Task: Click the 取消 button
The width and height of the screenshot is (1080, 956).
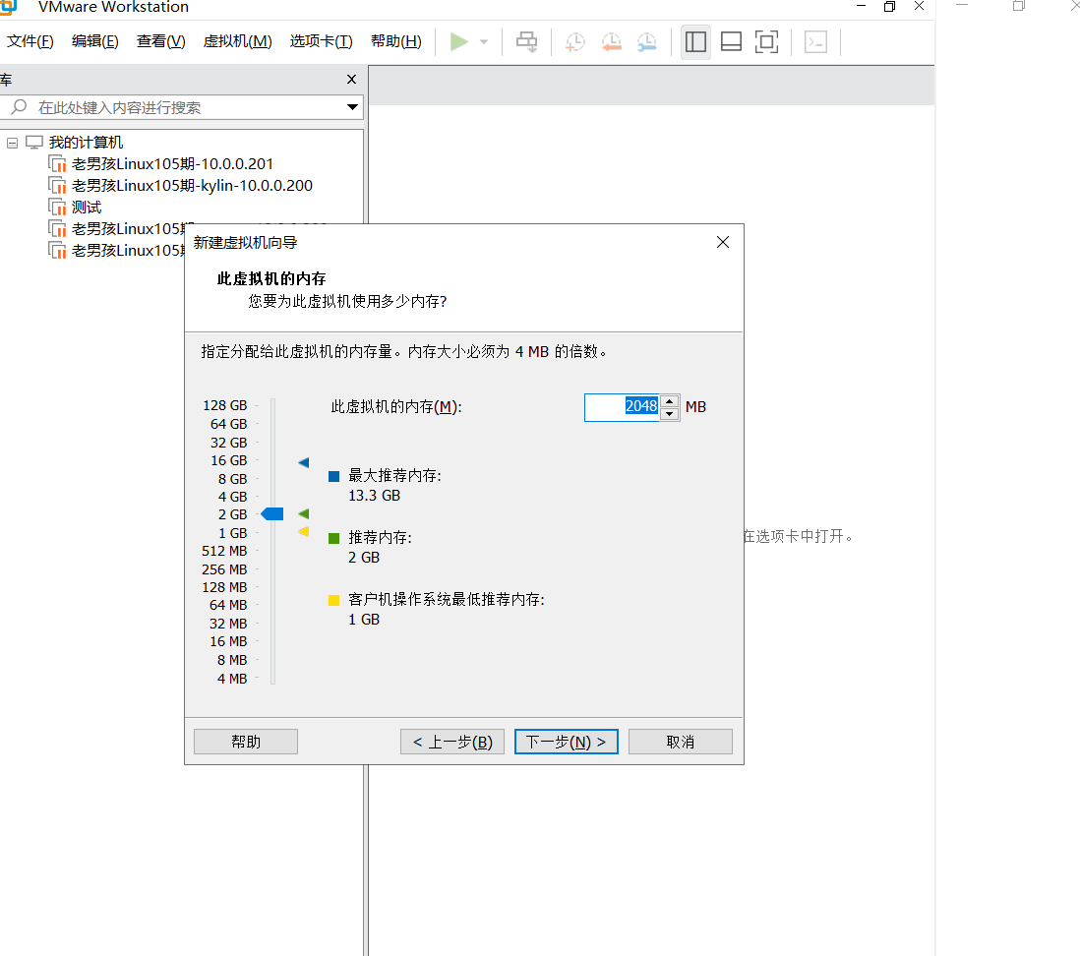Action: (x=681, y=742)
